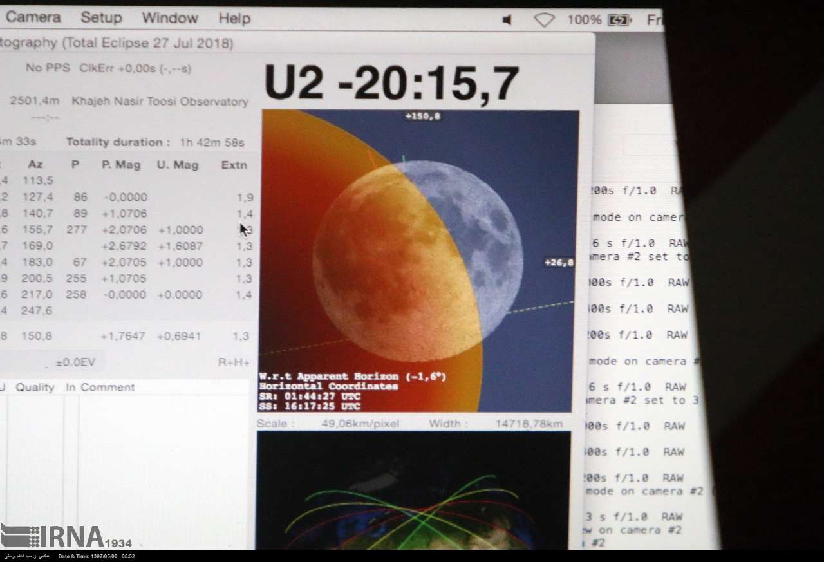Click the window title Total Eclipse 27 Jul 2018
Screen dimensions: 824x562
click(x=148, y=43)
